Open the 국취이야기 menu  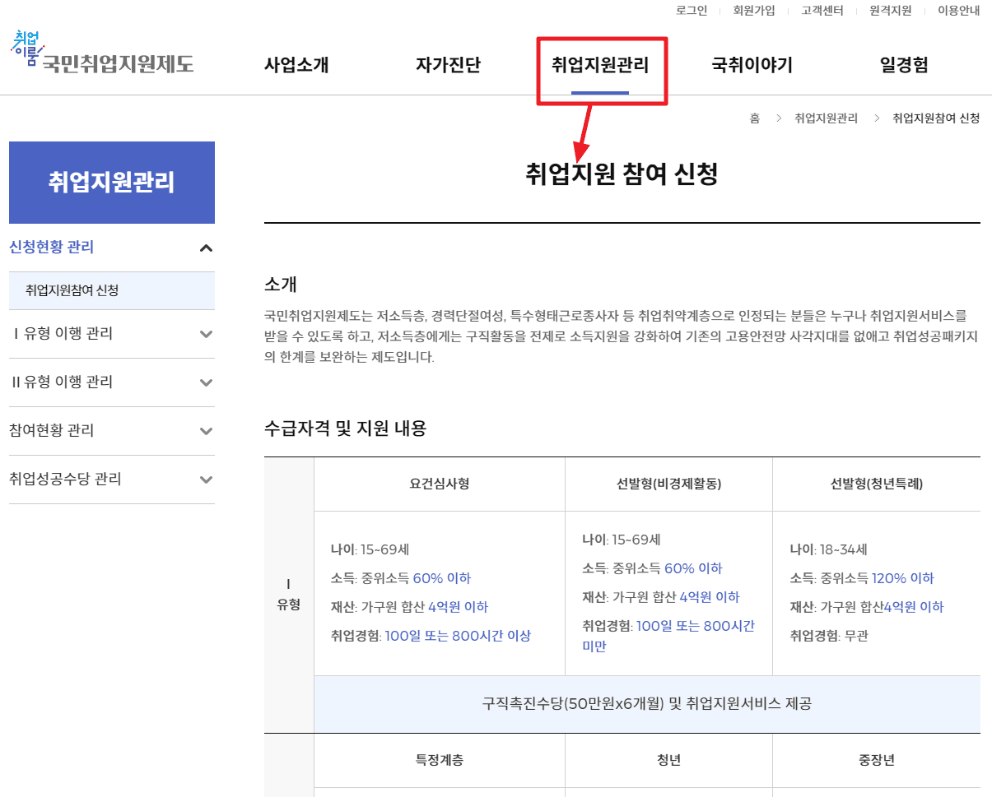click(751, 64)
